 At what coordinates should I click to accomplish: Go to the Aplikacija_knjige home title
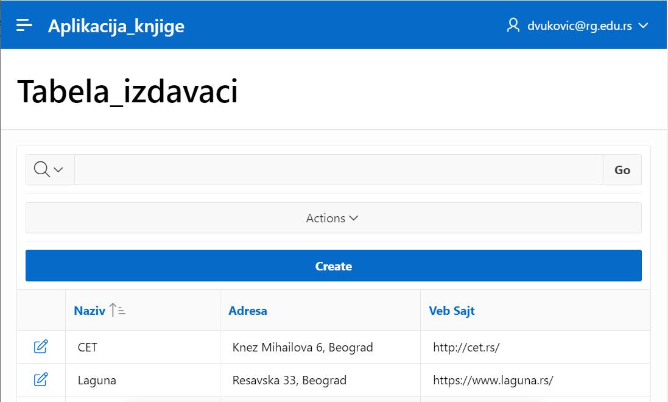[116, 26]
